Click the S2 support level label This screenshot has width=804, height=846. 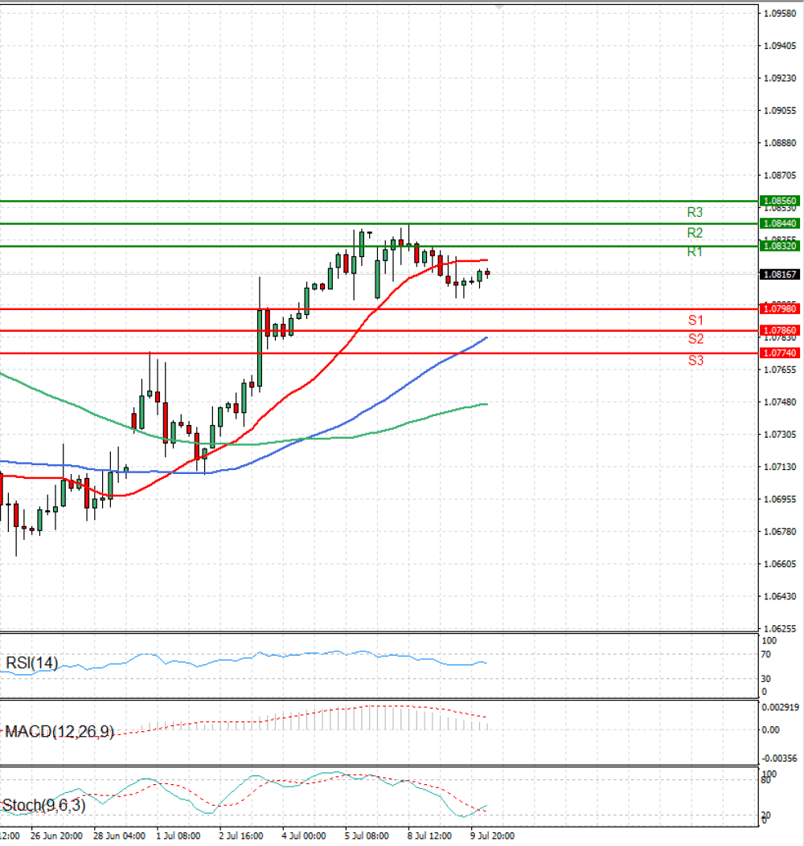point(695,339)
